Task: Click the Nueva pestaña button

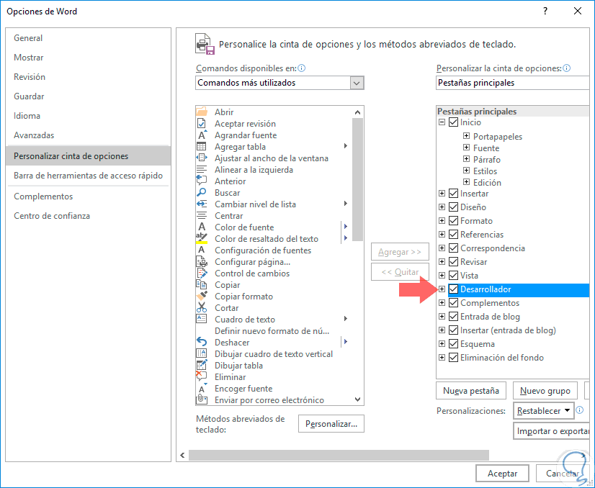Action: click(471, 391)
